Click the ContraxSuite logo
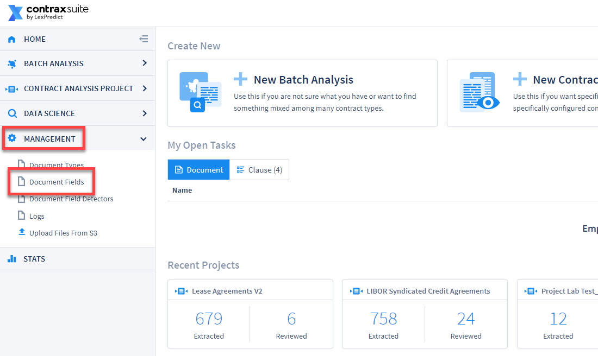Screen dimensions: 598x356 tap(48, 12)
